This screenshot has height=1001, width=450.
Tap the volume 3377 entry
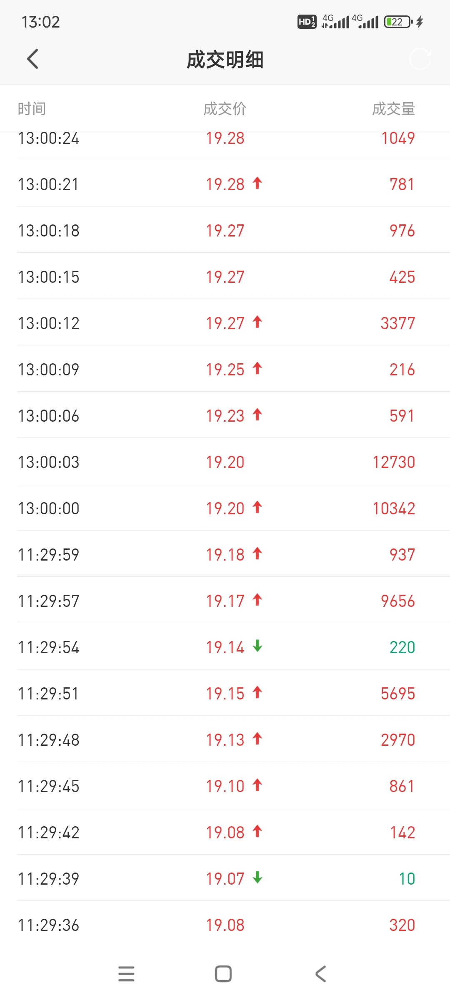(397, 323)
